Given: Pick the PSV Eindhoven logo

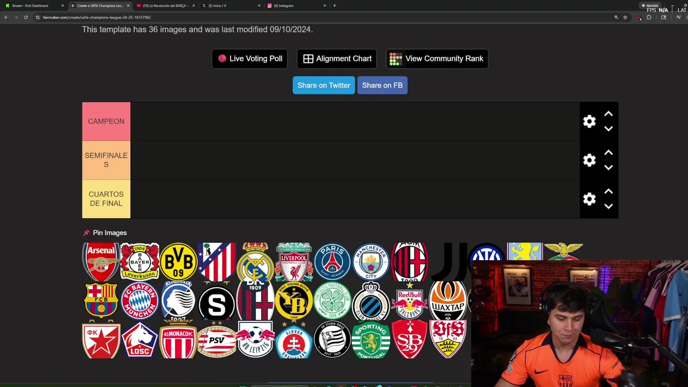Looking at the screenshot, I should [x=217, y=339].
